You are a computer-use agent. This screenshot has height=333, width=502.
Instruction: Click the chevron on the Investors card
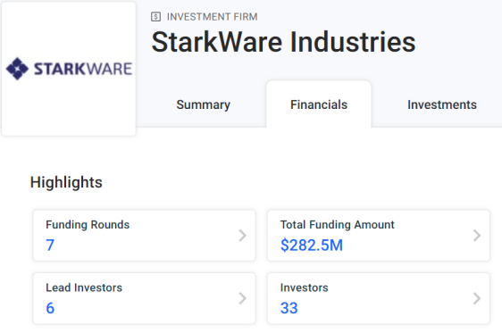click(x=477, y=298)
